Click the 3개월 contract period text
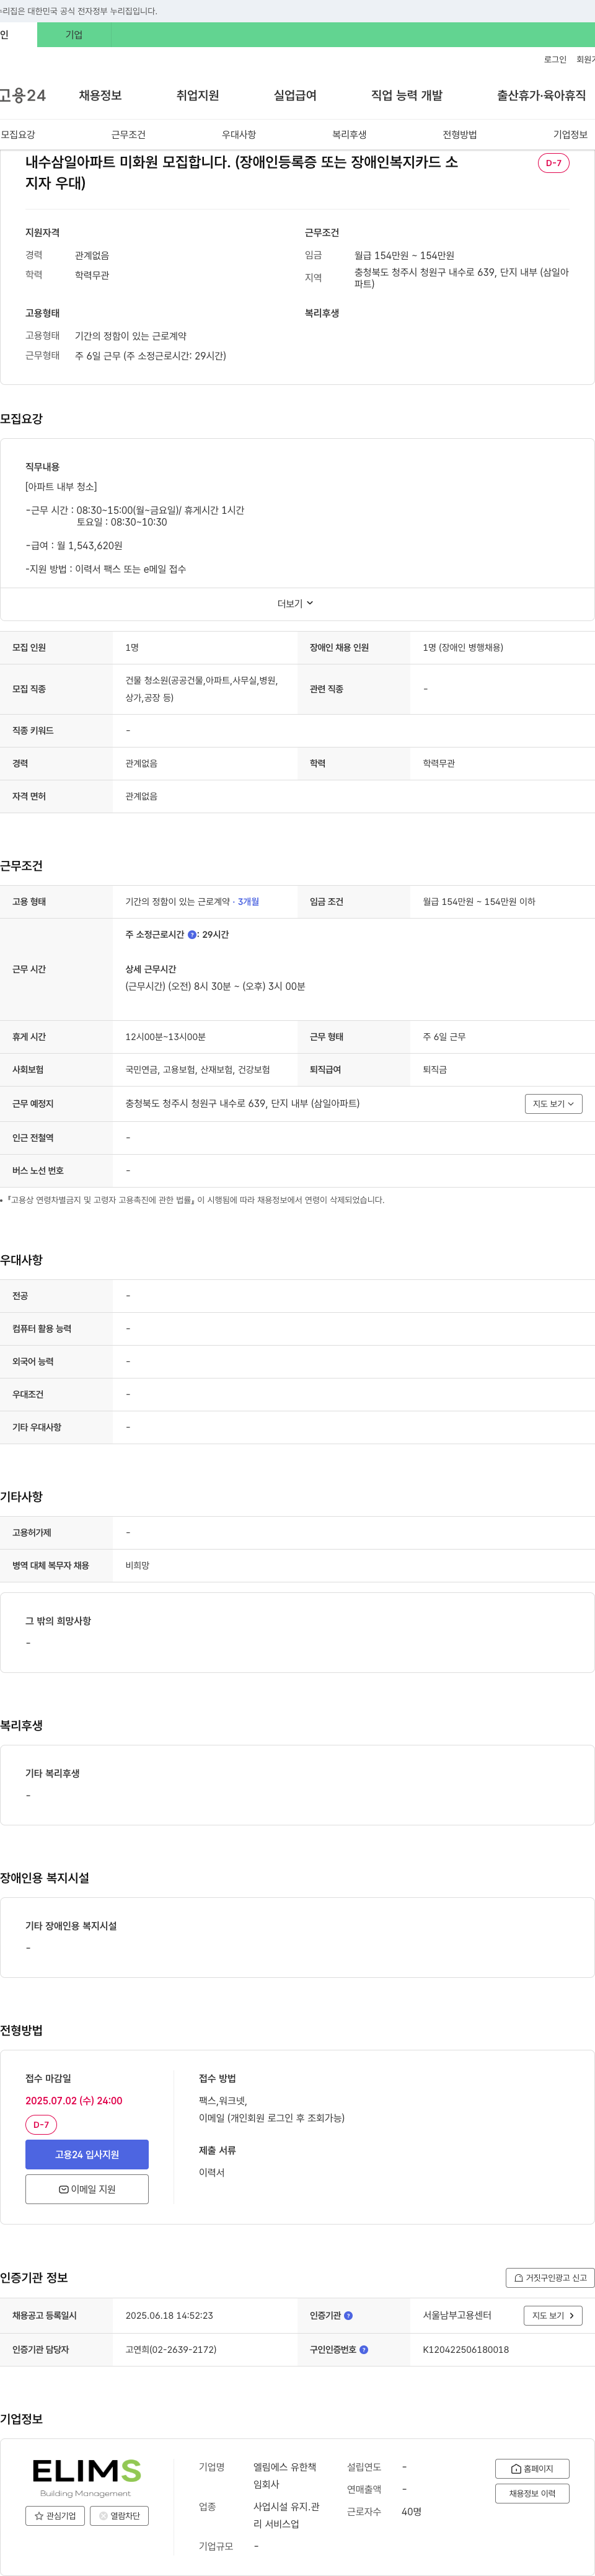 pyautogui.click(x=248, y=903)
